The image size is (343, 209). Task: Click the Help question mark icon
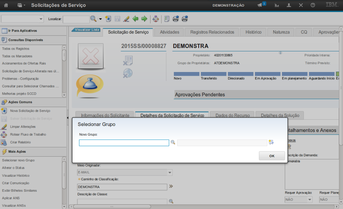pyautogui.click(x=313, y=5)
